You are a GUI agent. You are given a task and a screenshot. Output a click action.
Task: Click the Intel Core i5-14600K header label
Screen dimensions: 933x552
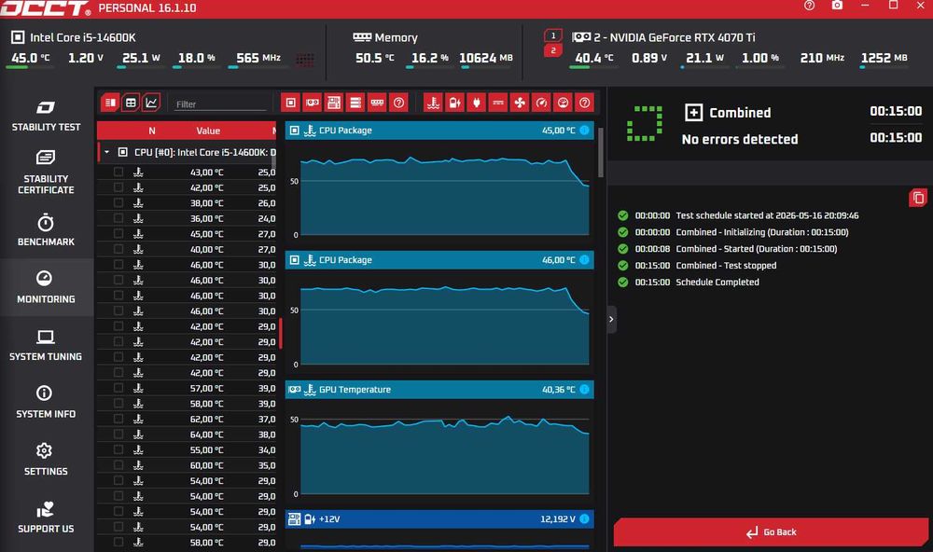[x=83, y=37]
